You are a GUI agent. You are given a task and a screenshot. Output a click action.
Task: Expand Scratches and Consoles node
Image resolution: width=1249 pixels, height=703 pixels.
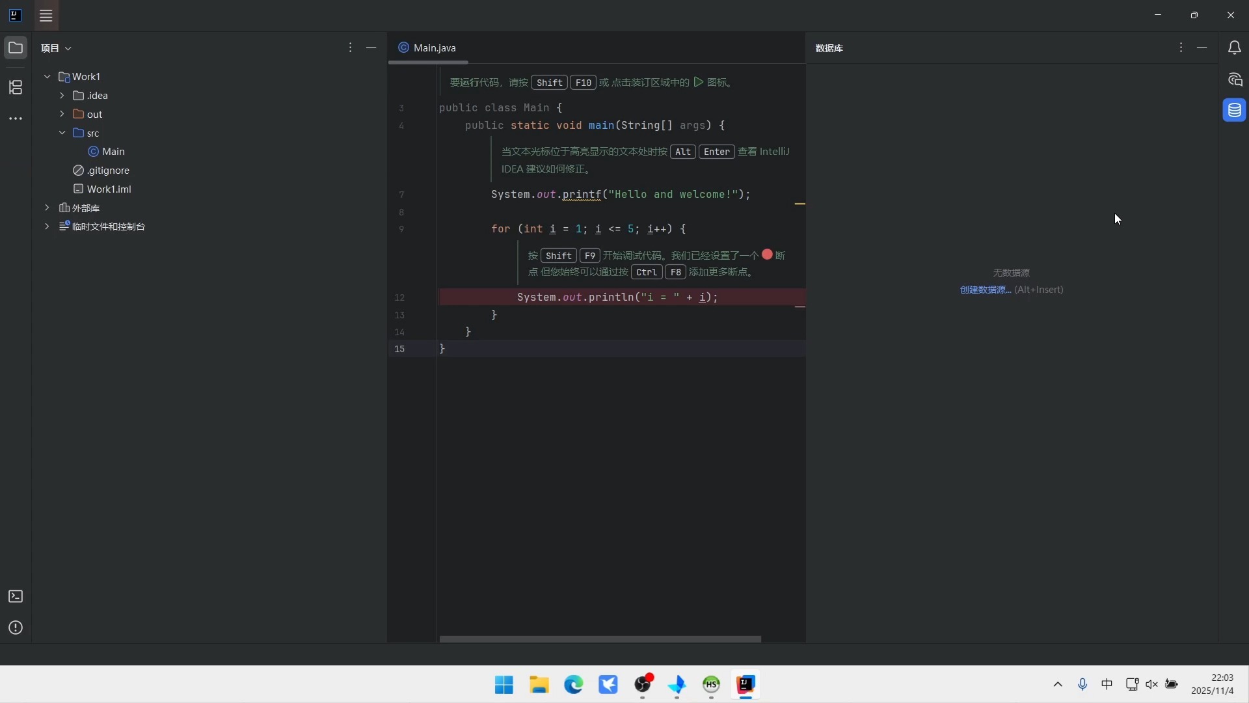pos(47,227)
